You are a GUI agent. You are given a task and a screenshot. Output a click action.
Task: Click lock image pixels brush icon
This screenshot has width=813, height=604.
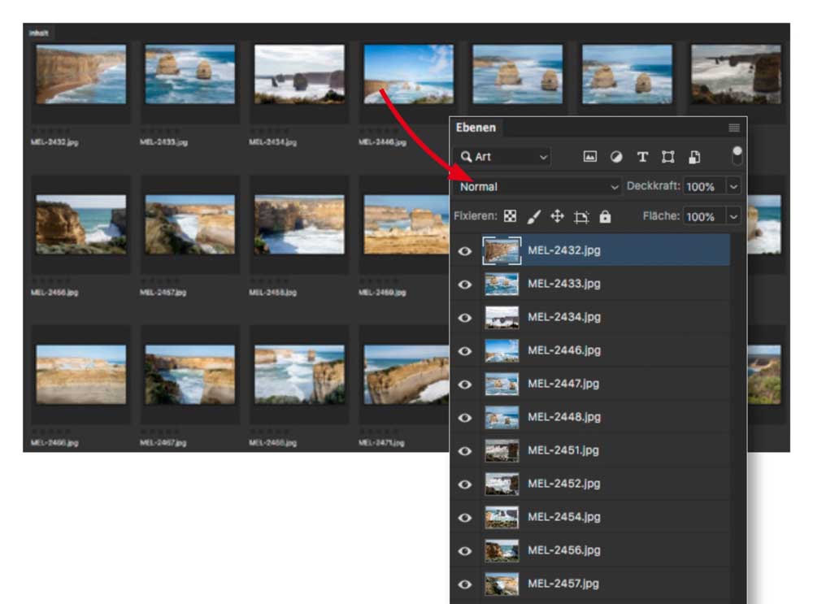[x=533, y=217]
